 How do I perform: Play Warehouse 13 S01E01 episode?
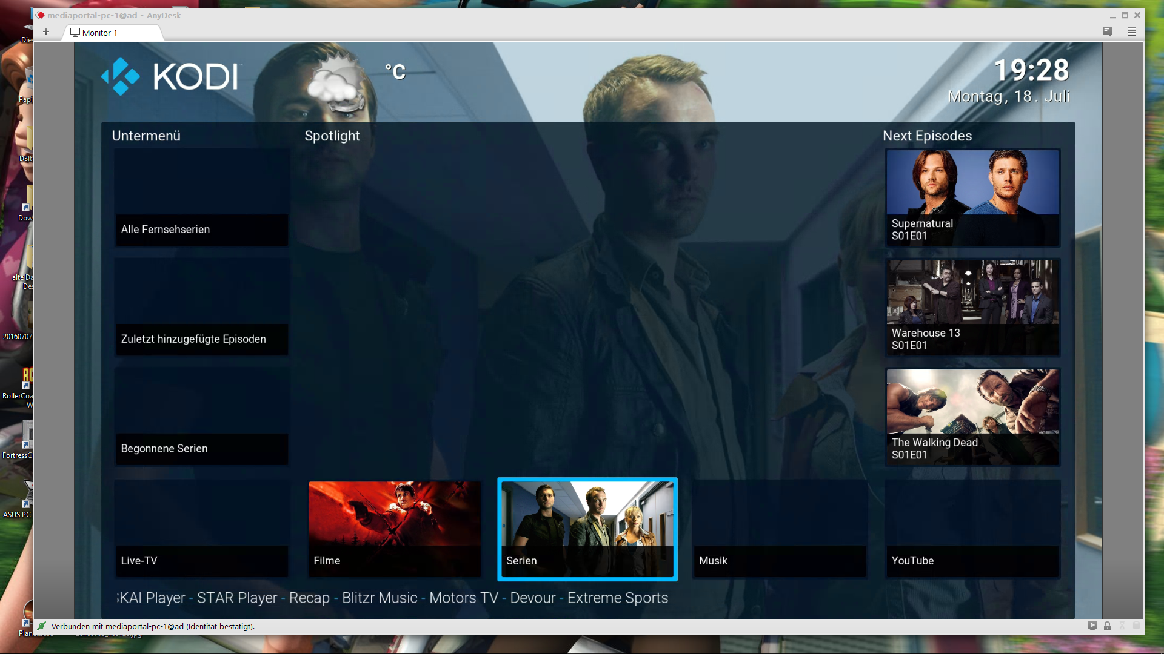coord(973,307)
